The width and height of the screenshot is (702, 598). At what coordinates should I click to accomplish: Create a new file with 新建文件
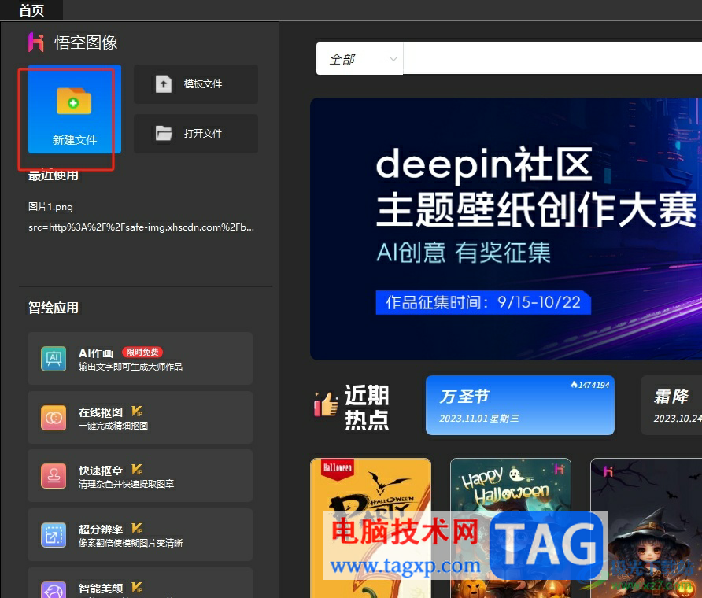(x=74, y=109)
